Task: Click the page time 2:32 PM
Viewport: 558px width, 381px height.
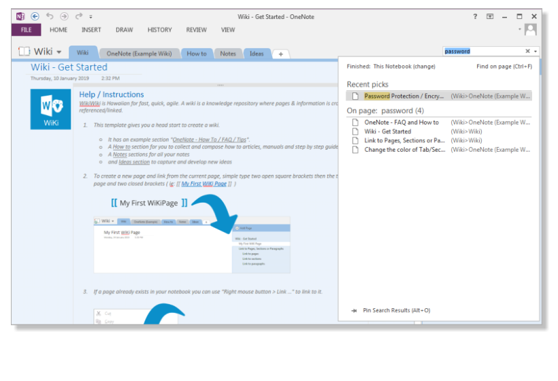Action: pos(110,78)
